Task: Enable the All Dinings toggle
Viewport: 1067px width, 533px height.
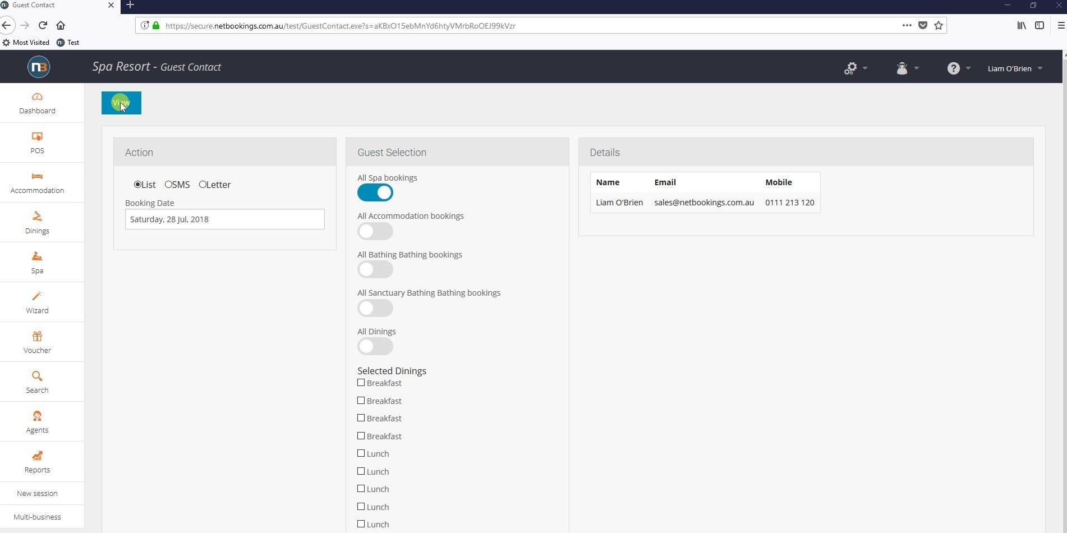Action: 375,346
